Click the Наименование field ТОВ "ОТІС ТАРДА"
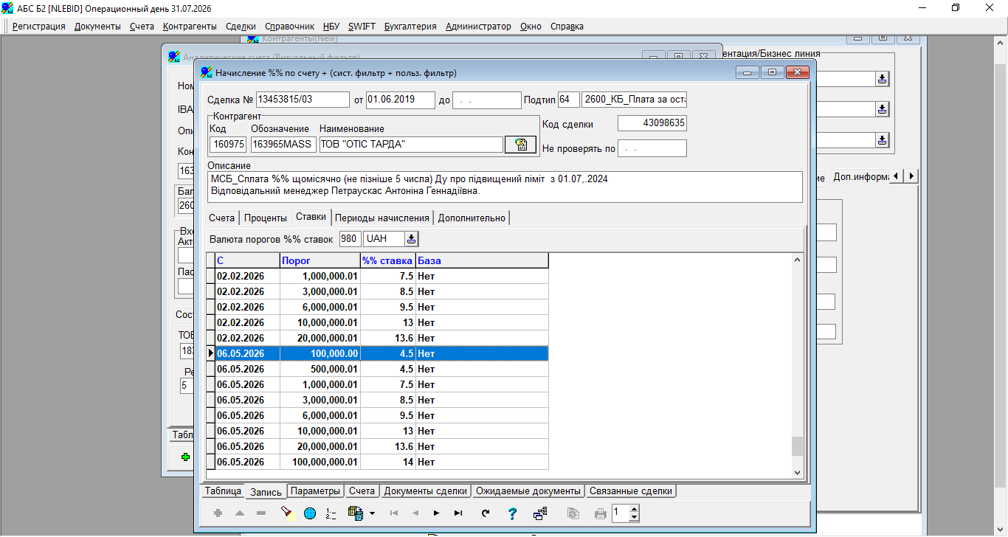This screenshot has height=537, width=1008. point(411,145)
